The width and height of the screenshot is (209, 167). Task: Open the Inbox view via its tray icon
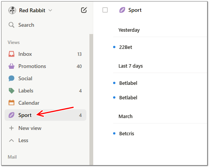click(11, 54)
